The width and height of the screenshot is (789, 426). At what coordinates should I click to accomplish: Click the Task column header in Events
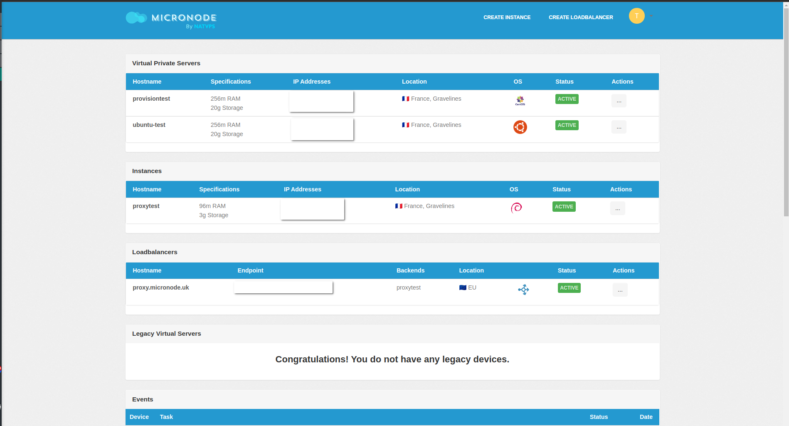tap(166, 417)
